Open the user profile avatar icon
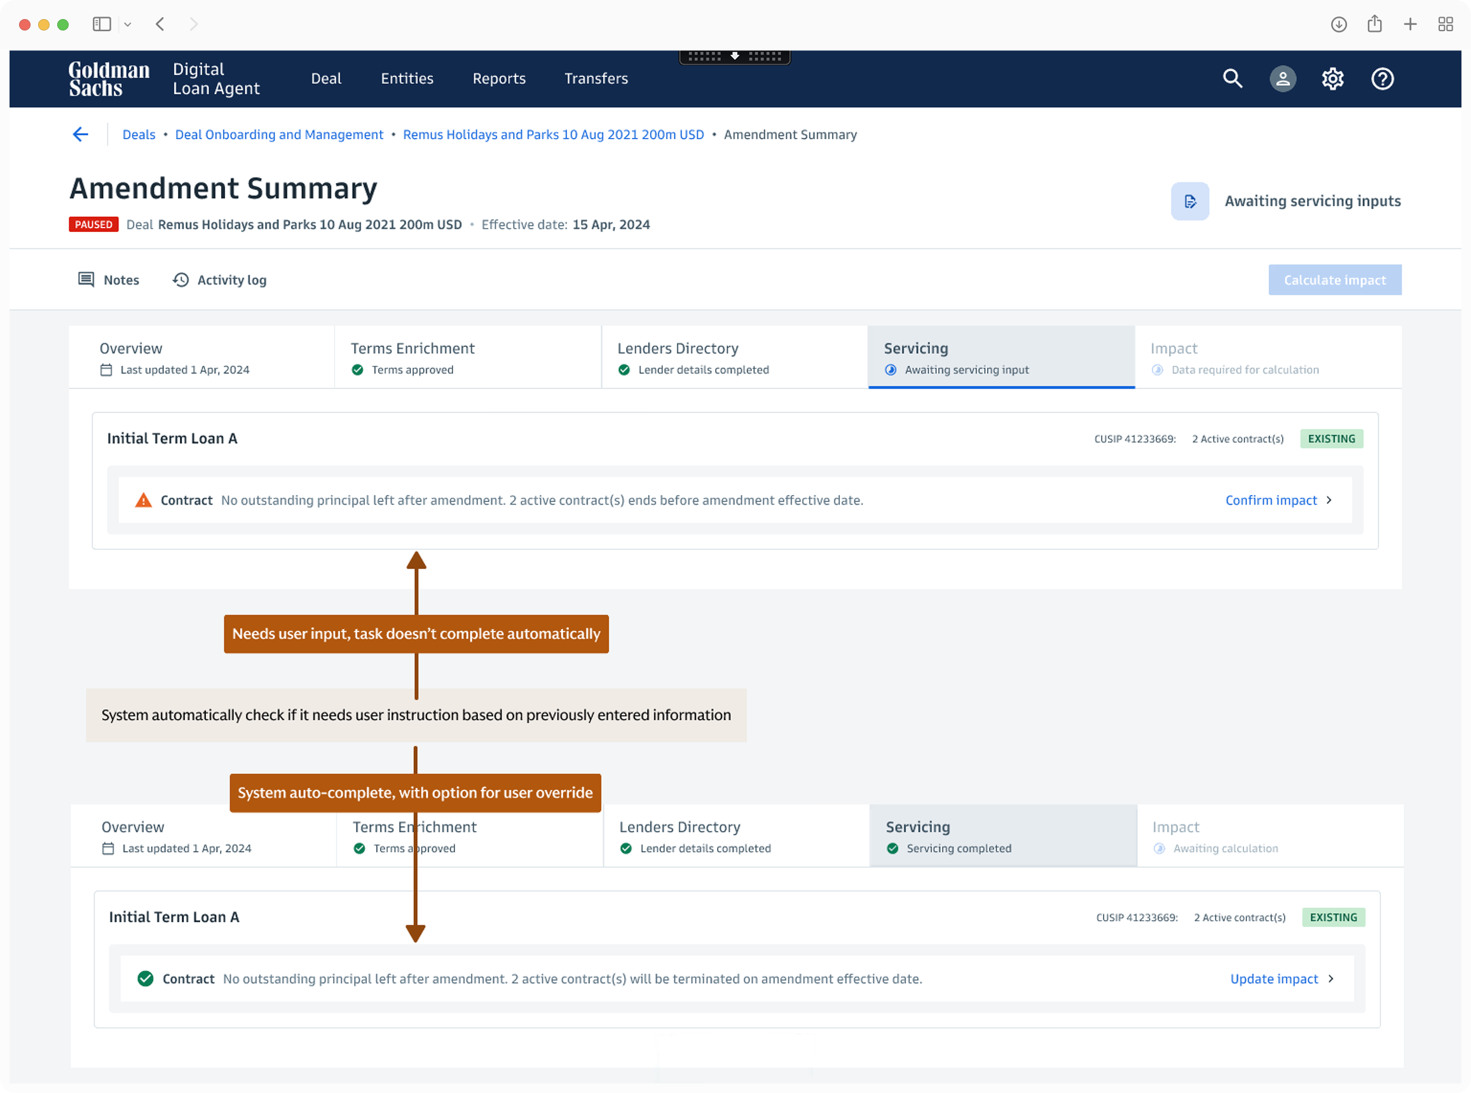The width and height of the screenshot is (1471, 1093). [x=1282, y=79]
